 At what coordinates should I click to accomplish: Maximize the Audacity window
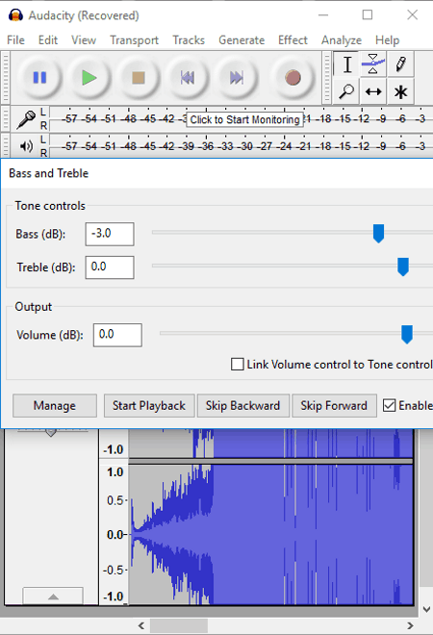point(368,15)
